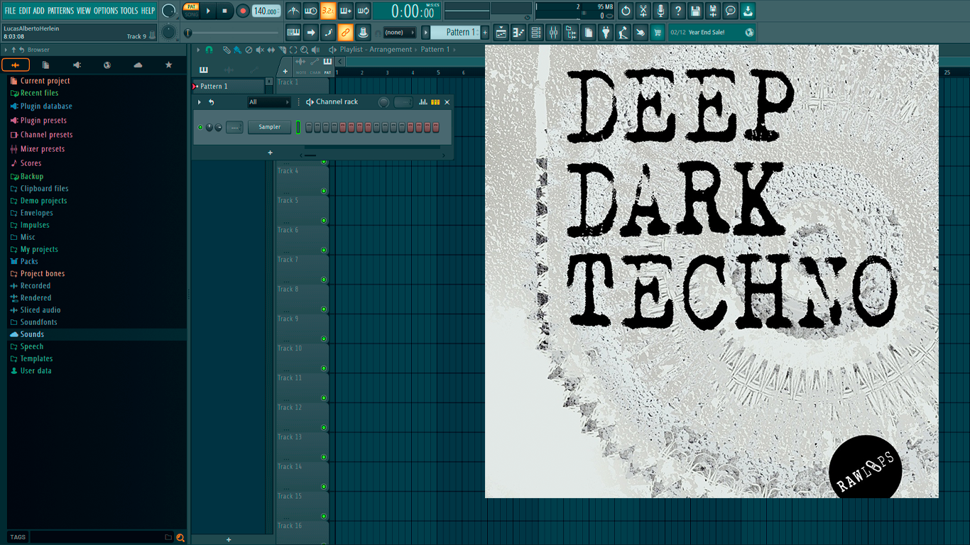Click the master volume knob
970x545 pixels.
pyautogui.click(x=168, y=11)
